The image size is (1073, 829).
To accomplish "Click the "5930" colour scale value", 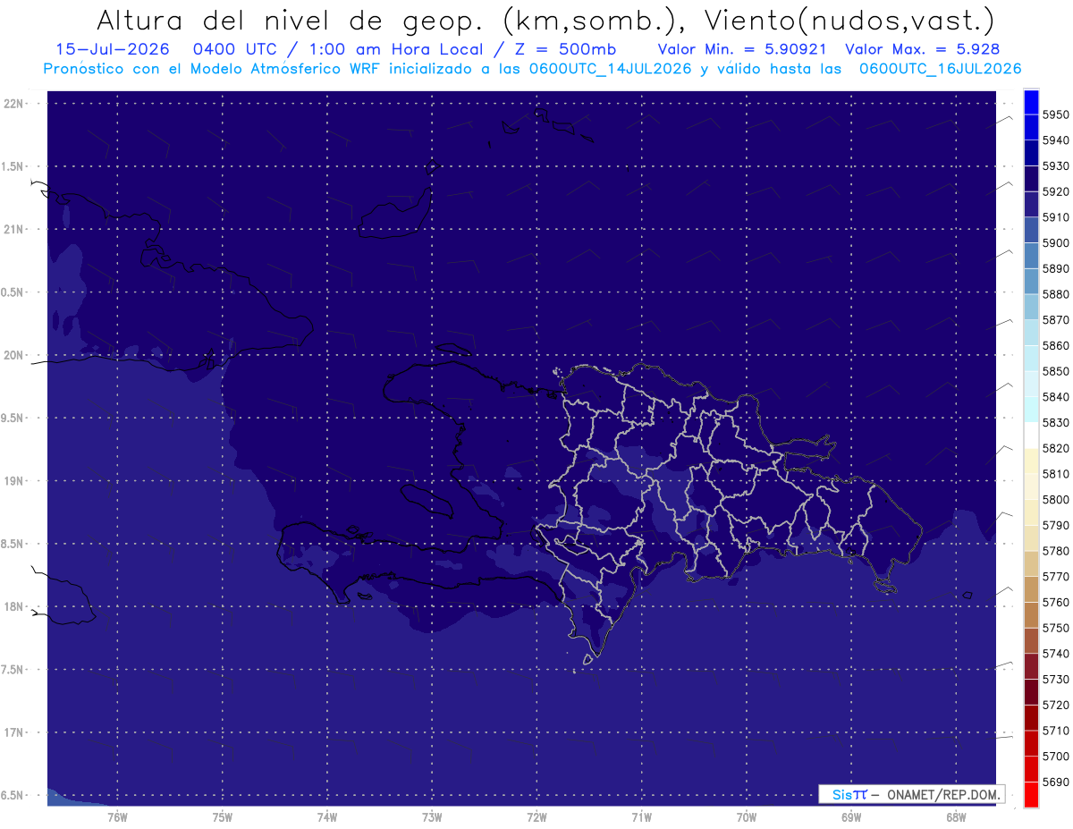I will [1056, 165].
